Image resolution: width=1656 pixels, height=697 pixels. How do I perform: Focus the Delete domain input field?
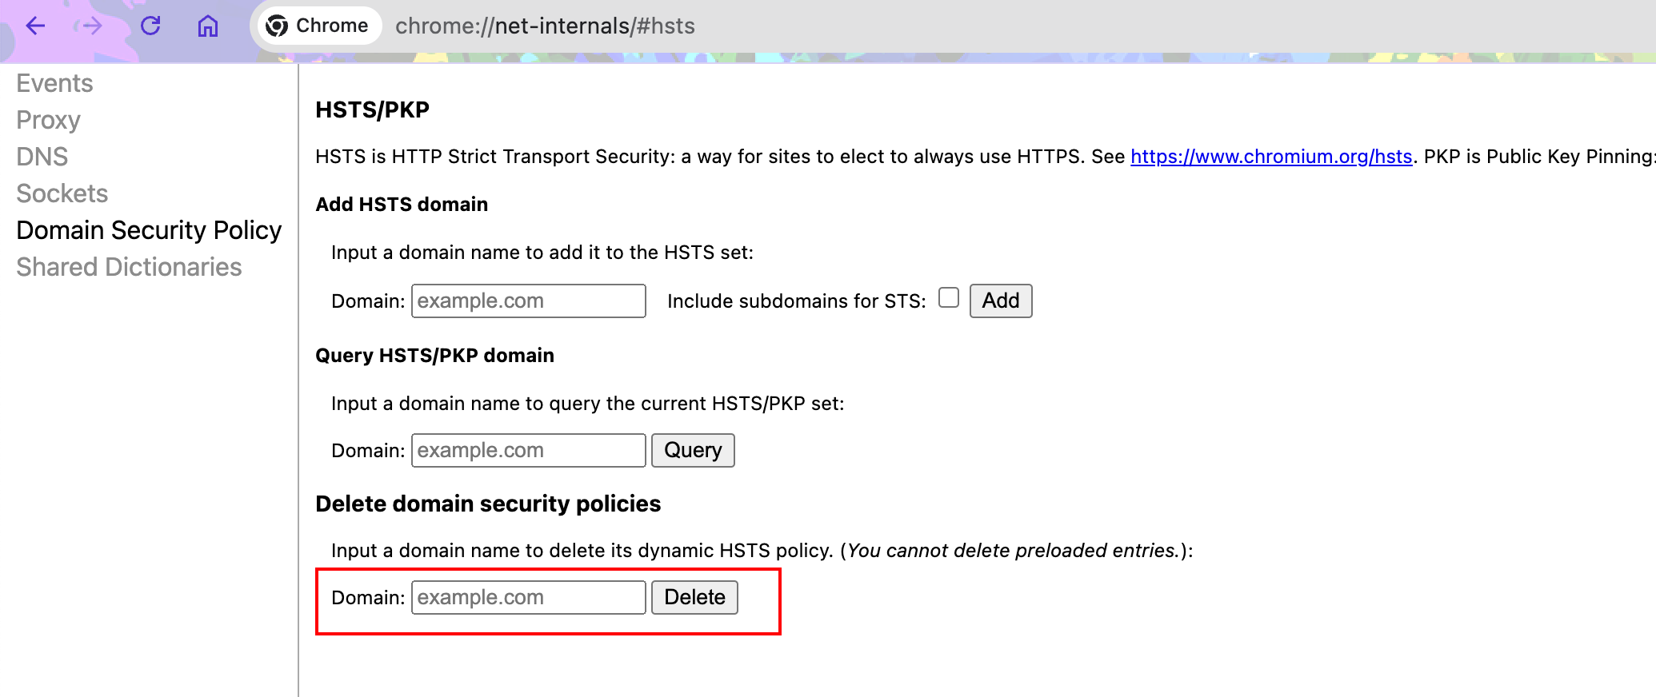528,597
